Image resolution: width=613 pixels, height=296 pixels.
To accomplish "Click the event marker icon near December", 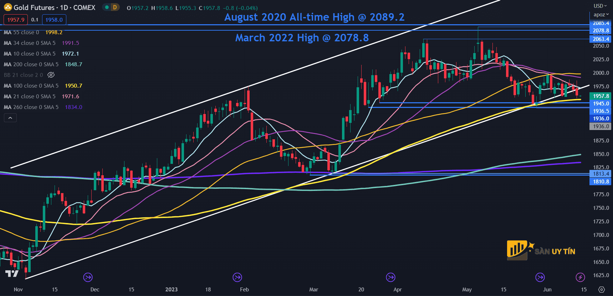I will (x=88, y=277).
